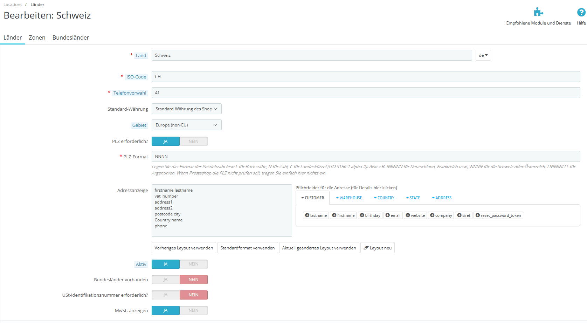Viewport: 587px width, 323px height.
Task: Open the de language dropdown
Action: (483, 55)
